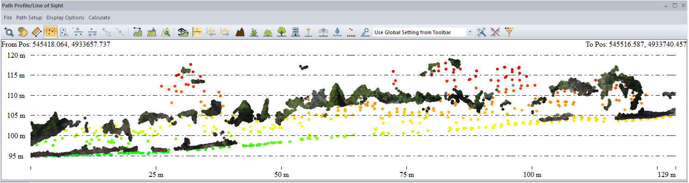
Task: Open the path profile draw icon
Action: tap(137, 32)
